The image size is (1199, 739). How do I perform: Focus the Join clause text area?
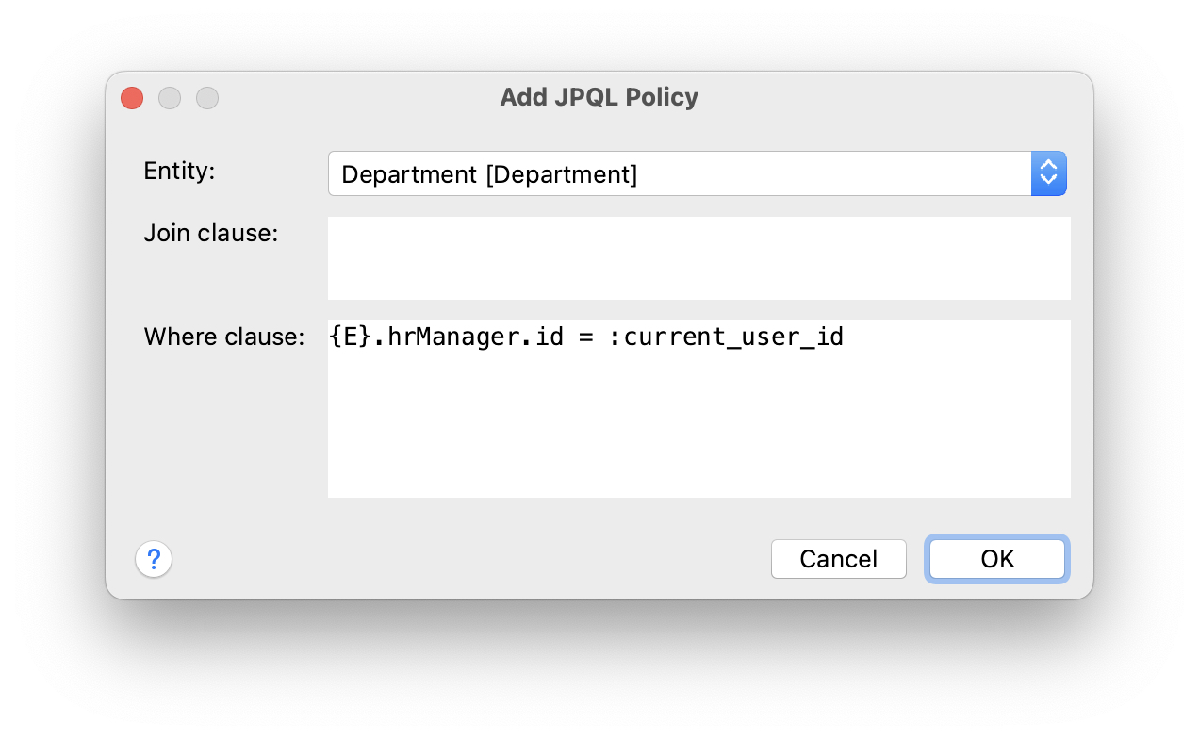(x=698, y=258)
